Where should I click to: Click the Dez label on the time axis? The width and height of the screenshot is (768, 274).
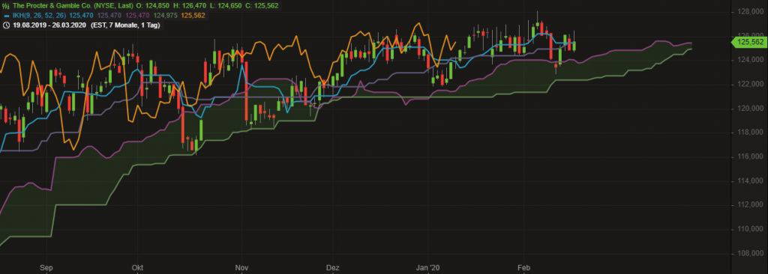332,268
